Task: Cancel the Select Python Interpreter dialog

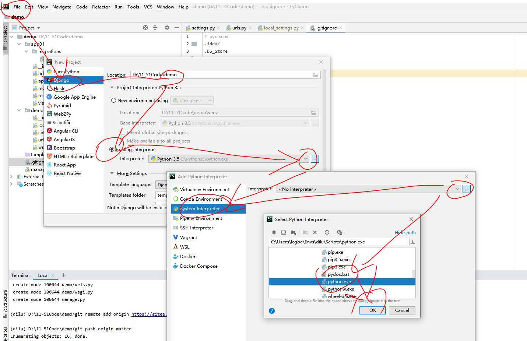Action: click(x=402, y=310)
